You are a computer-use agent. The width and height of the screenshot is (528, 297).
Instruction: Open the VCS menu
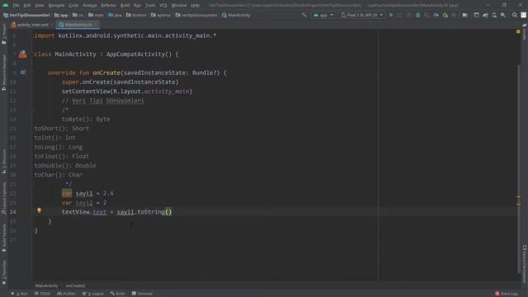163,6
